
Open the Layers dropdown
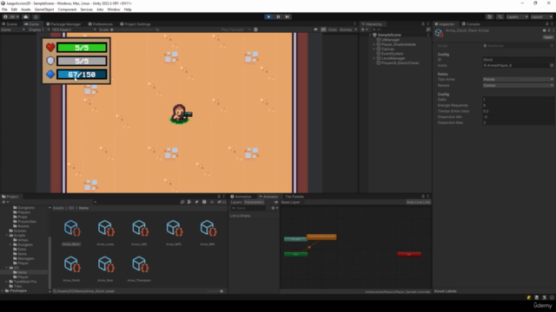(517, 16)
